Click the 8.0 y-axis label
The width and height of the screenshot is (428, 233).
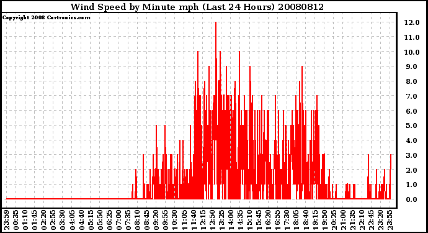[x=412, y=81]
